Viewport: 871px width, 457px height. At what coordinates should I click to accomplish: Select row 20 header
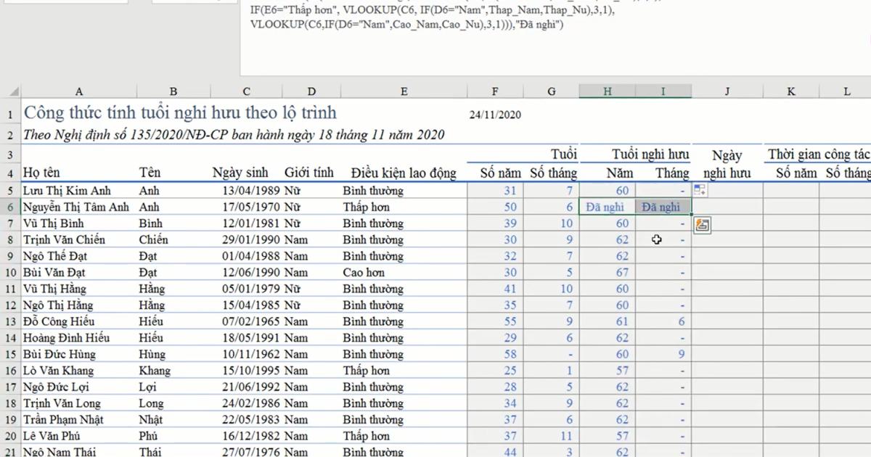(x=10, y=436)
